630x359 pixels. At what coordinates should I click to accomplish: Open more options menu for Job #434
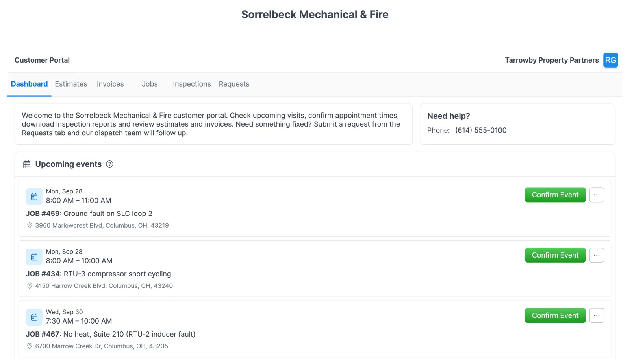click(597, 255)
